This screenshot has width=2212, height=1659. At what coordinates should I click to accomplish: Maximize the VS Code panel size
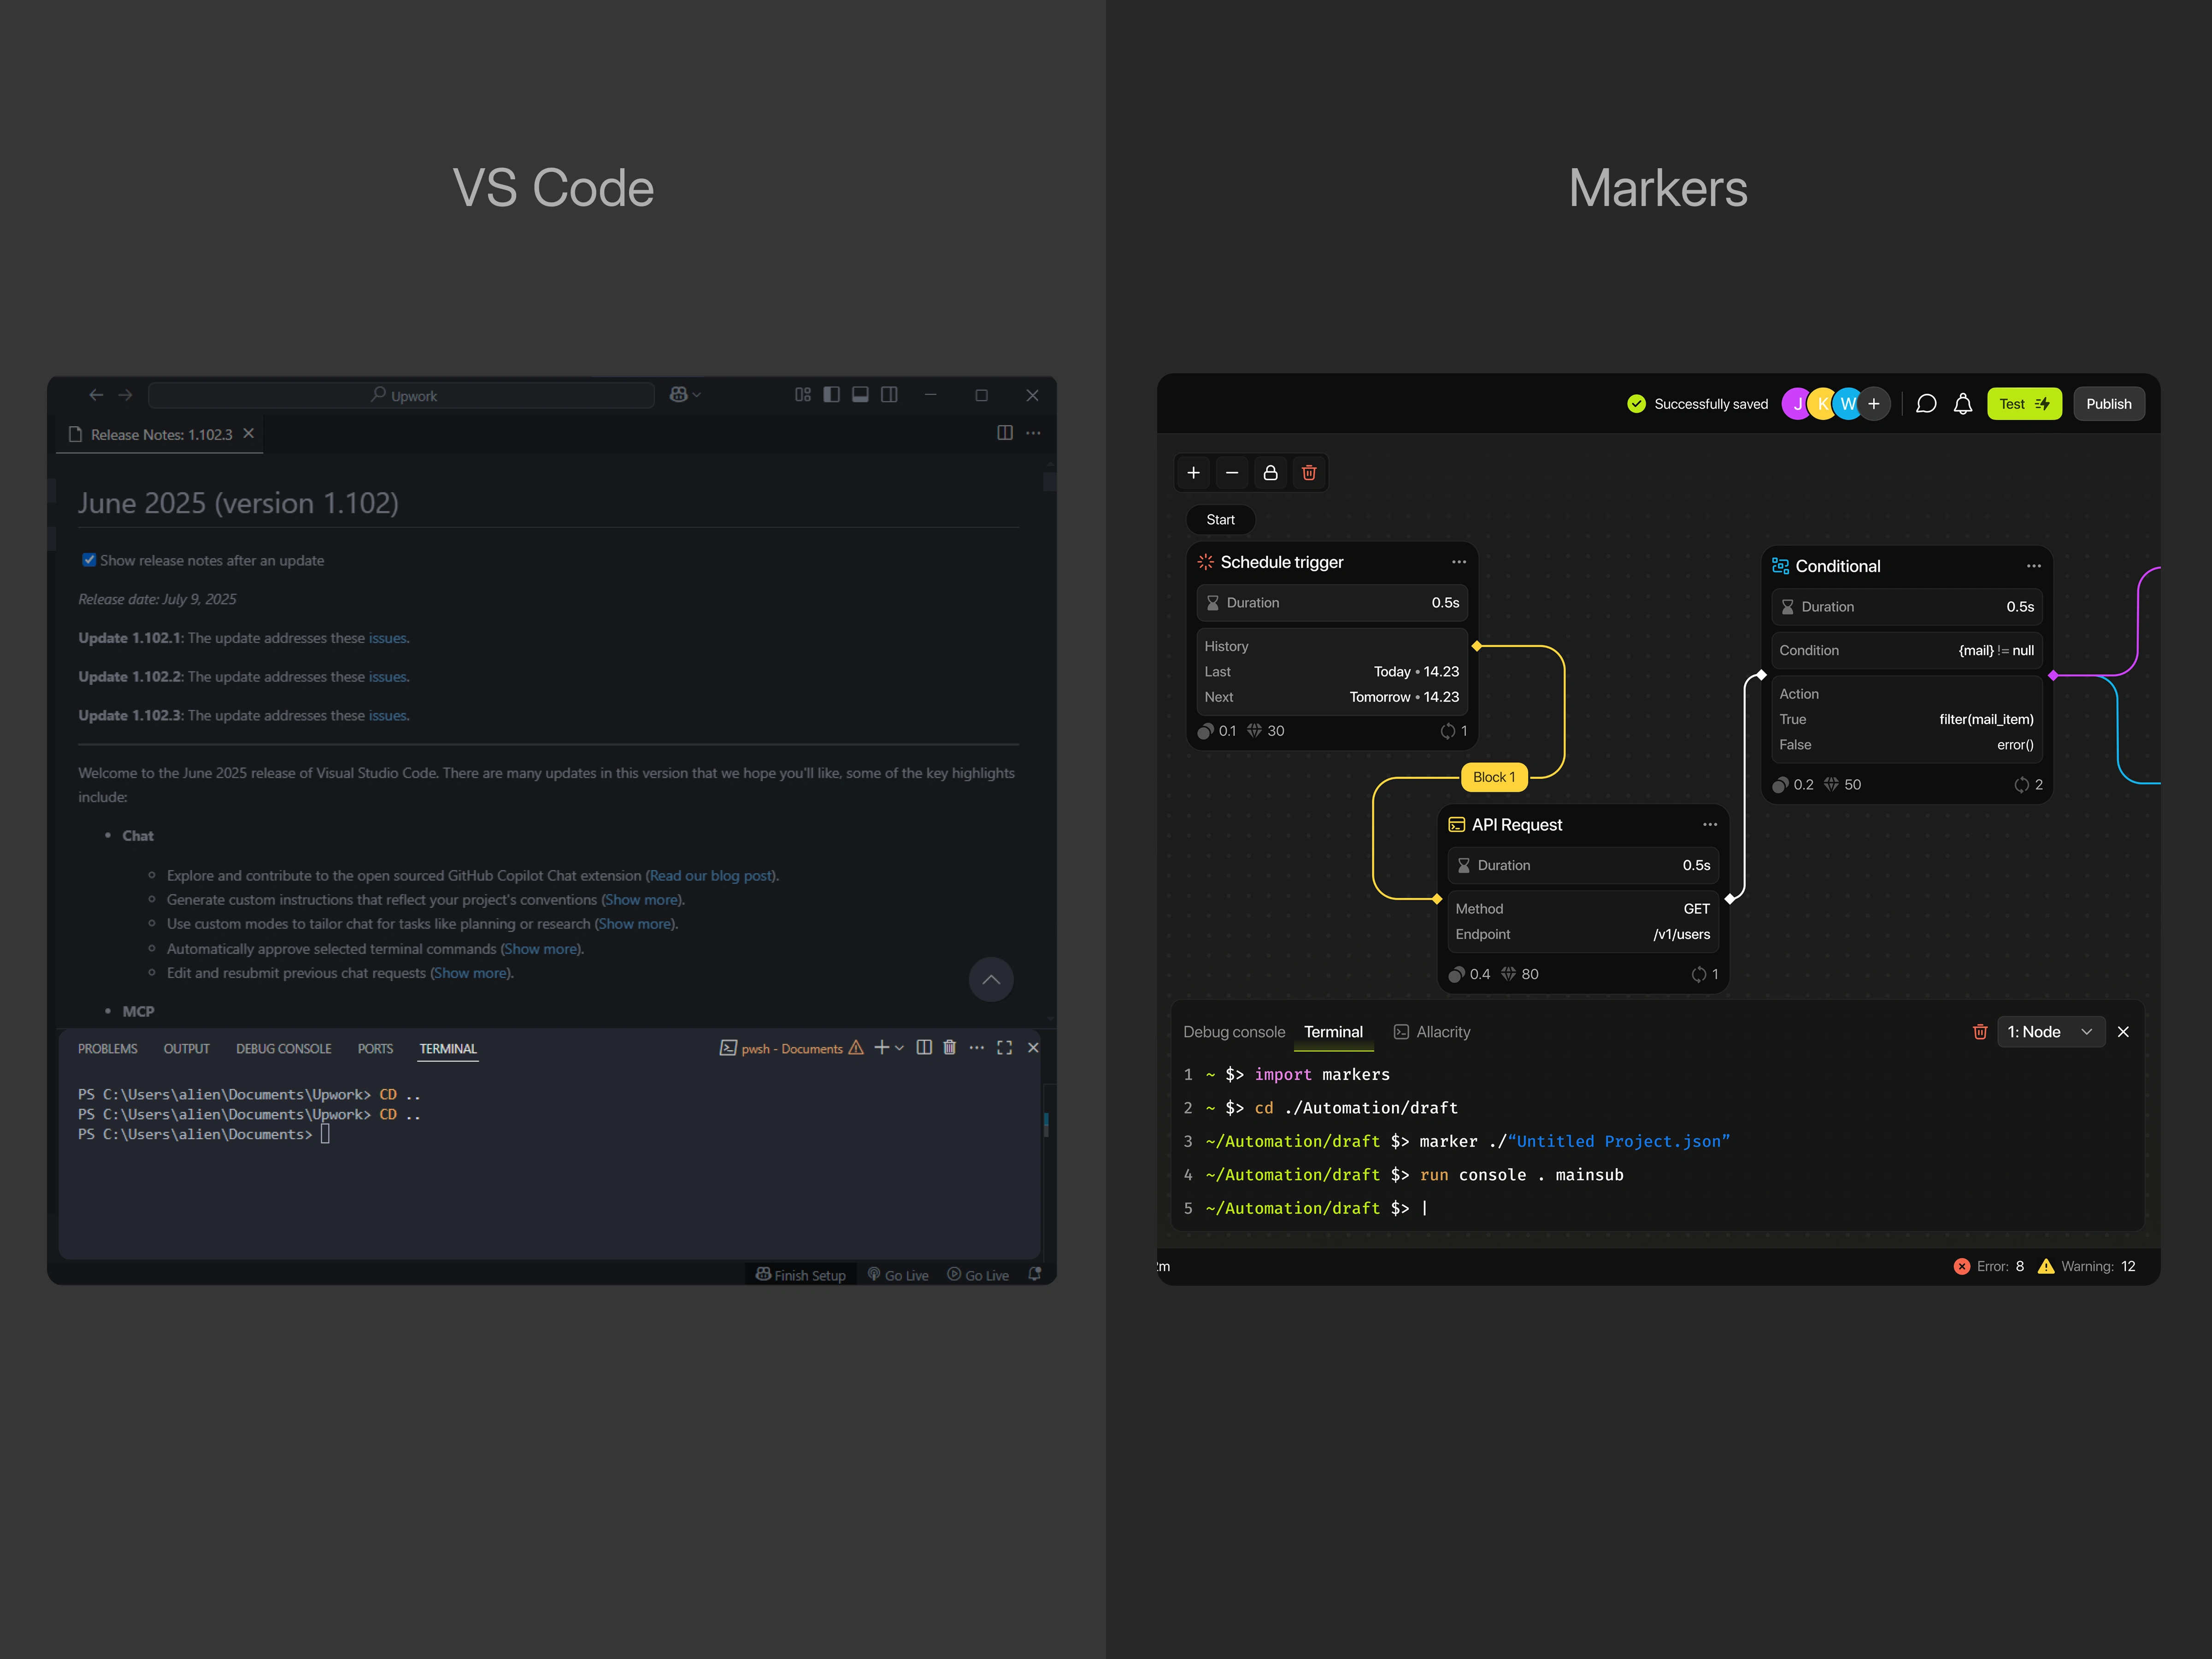tap(1005, 1047)
